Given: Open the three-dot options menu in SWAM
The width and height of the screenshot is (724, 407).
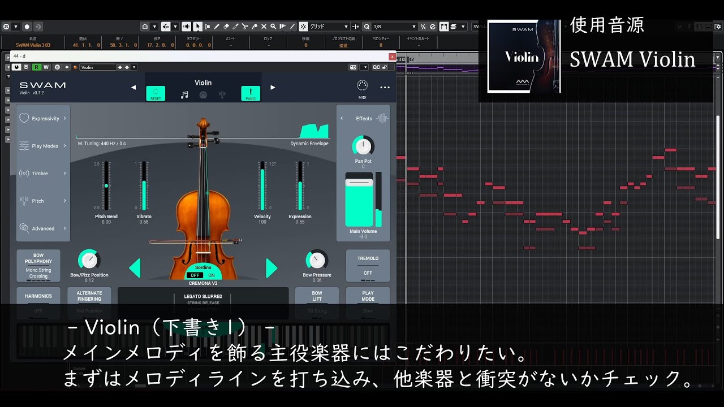Looking at the screenshot, I should pos(385,87).
